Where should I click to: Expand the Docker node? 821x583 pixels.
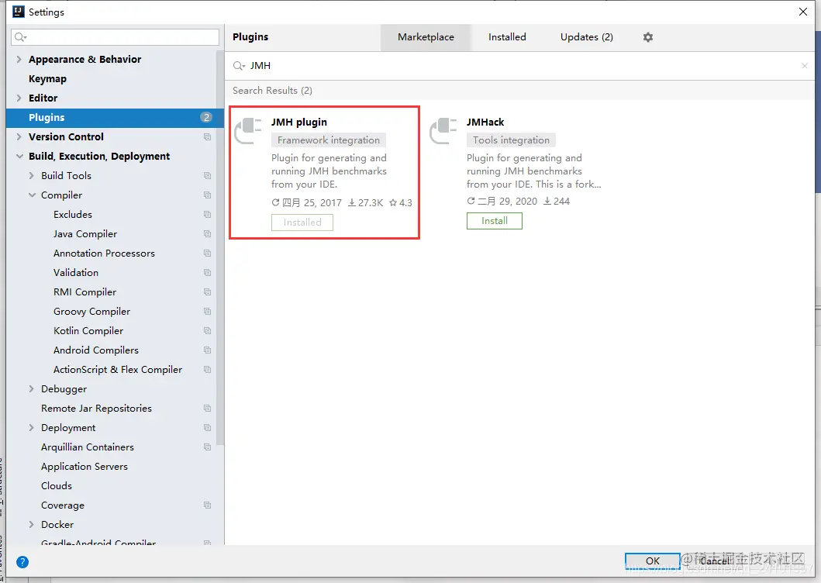pyautogui.click(x=32, y=524)
